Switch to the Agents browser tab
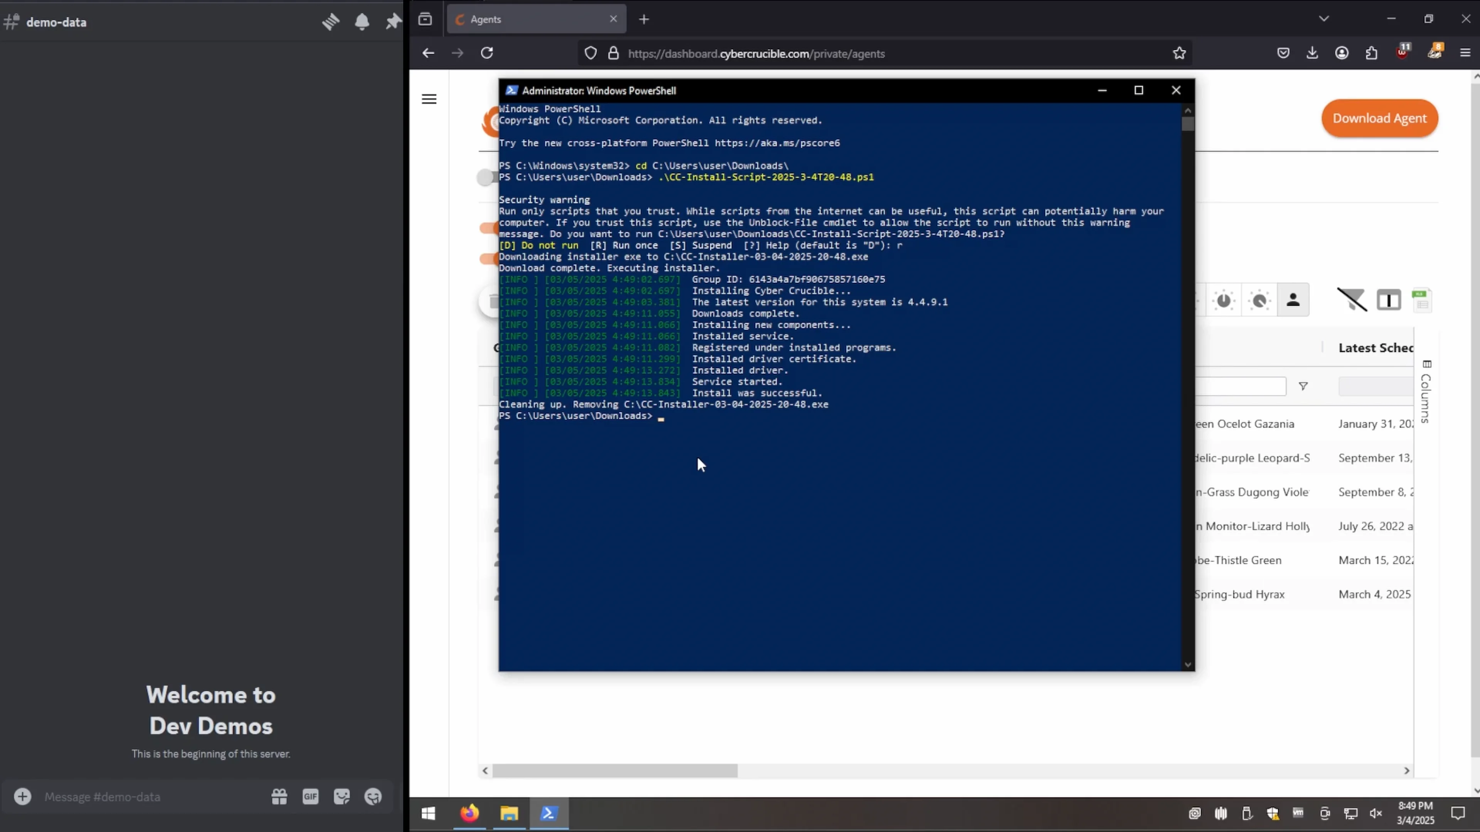This screenshot has width=1480, height=832. [x=517, y=19]
